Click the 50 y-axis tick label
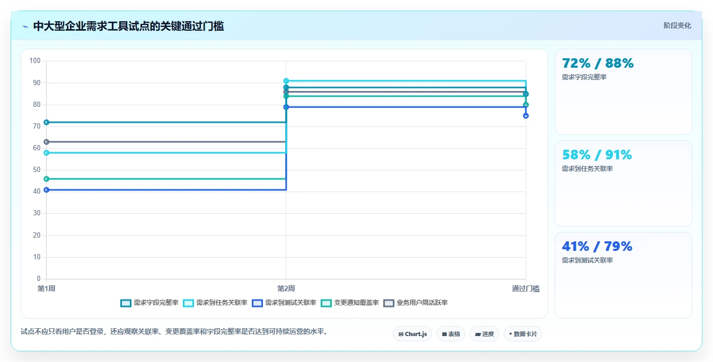This screenshot has width=713, height=362. coord(37,170)
